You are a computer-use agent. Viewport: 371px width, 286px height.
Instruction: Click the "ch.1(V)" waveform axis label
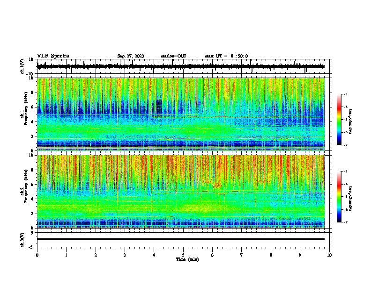coord(22,66)
